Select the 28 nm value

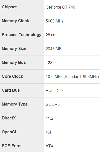coord(51,35)
